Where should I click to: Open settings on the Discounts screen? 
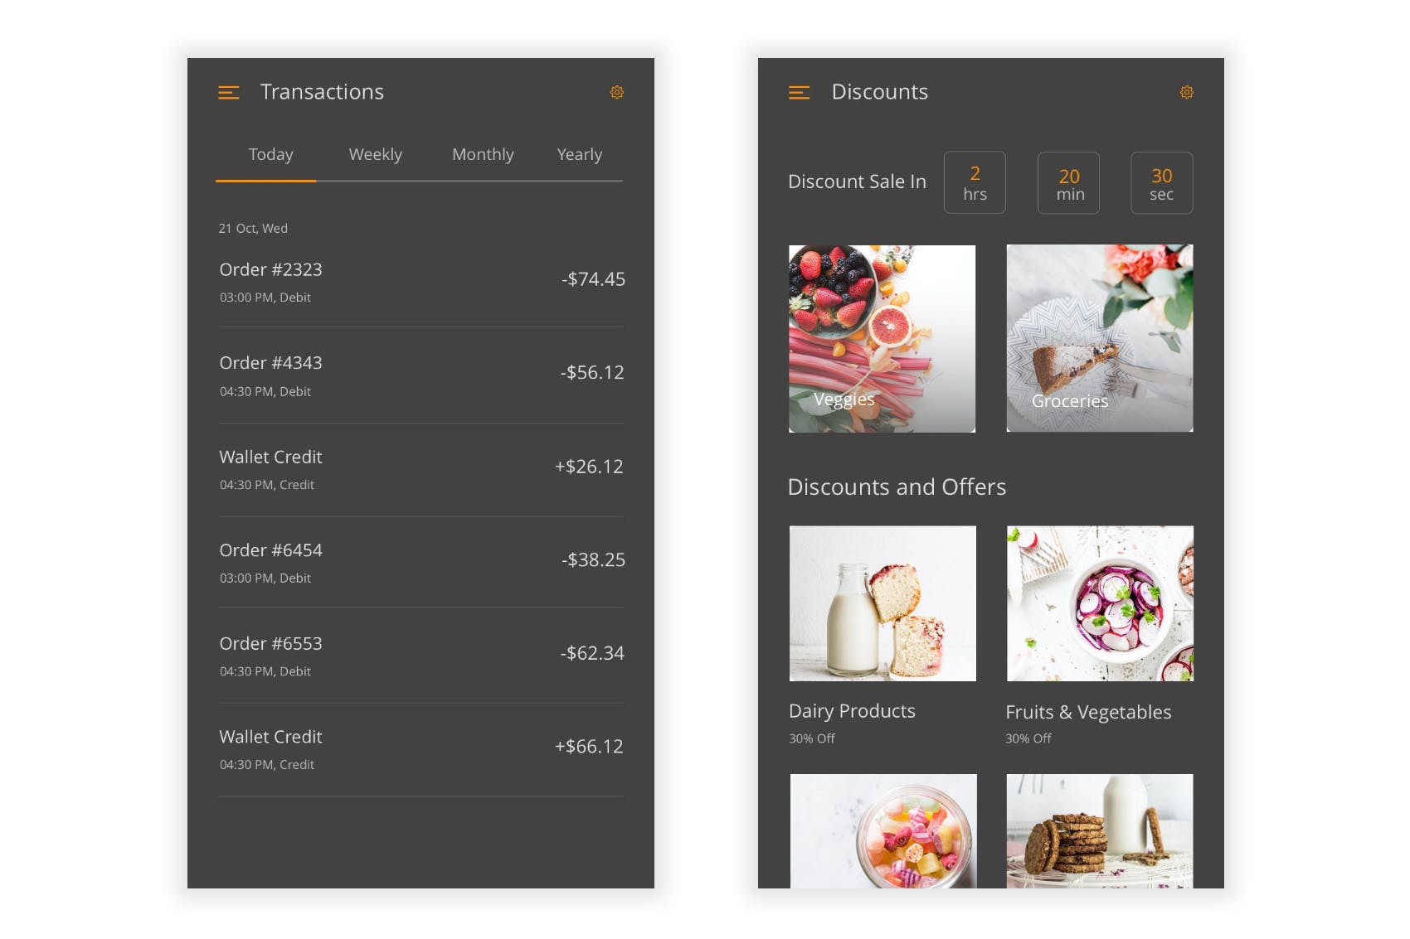tap(1186, 92)
